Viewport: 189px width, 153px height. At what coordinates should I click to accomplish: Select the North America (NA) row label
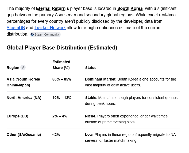(24, 98)
